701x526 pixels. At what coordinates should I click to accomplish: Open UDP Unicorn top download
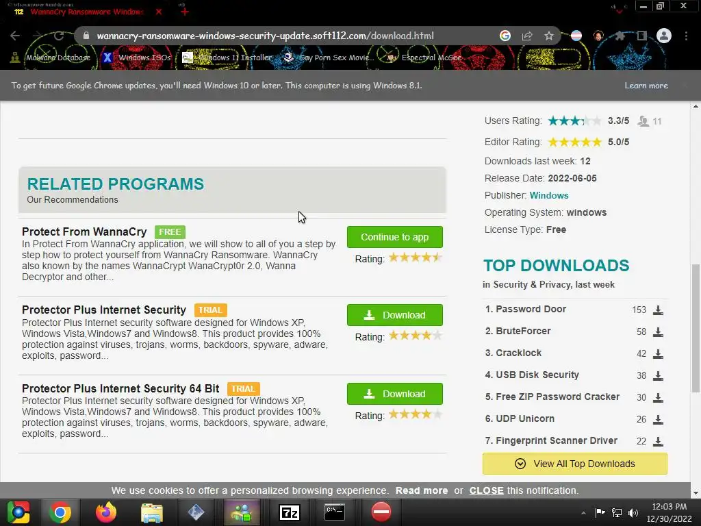[525, 418]
